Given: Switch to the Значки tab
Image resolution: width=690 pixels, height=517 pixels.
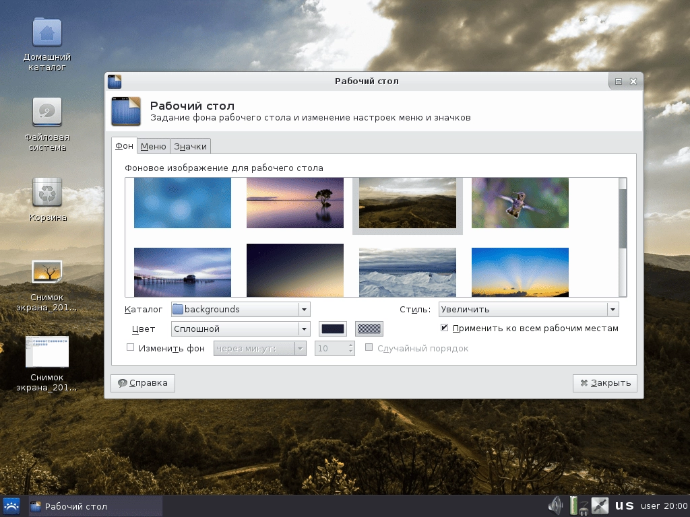Looking at the screenshot, I should coord(190,146).
